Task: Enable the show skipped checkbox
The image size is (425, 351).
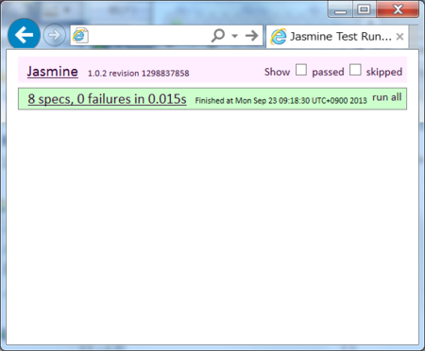Action: 355,70
